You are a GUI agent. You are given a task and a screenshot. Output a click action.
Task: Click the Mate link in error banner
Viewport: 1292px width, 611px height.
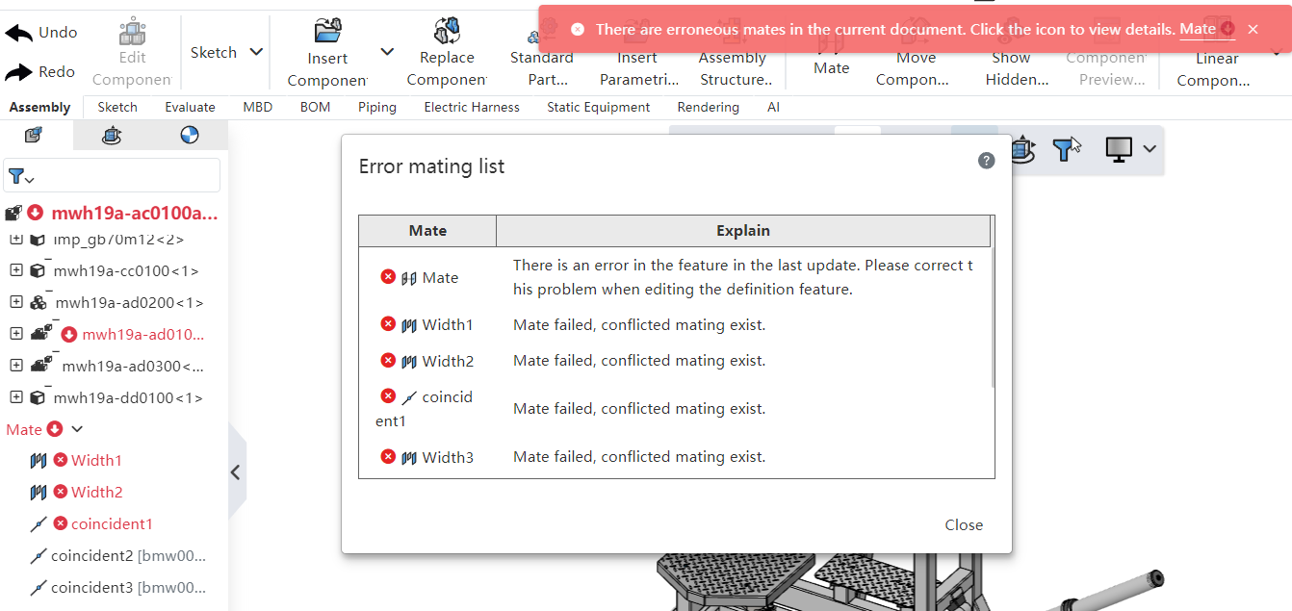(1197, 29)
